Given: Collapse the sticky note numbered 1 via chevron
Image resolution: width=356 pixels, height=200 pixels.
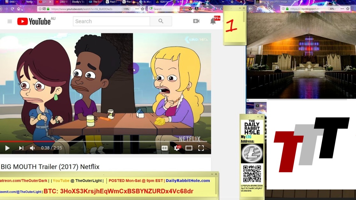Looking at the screenshot, I should (x=240, y=8).
